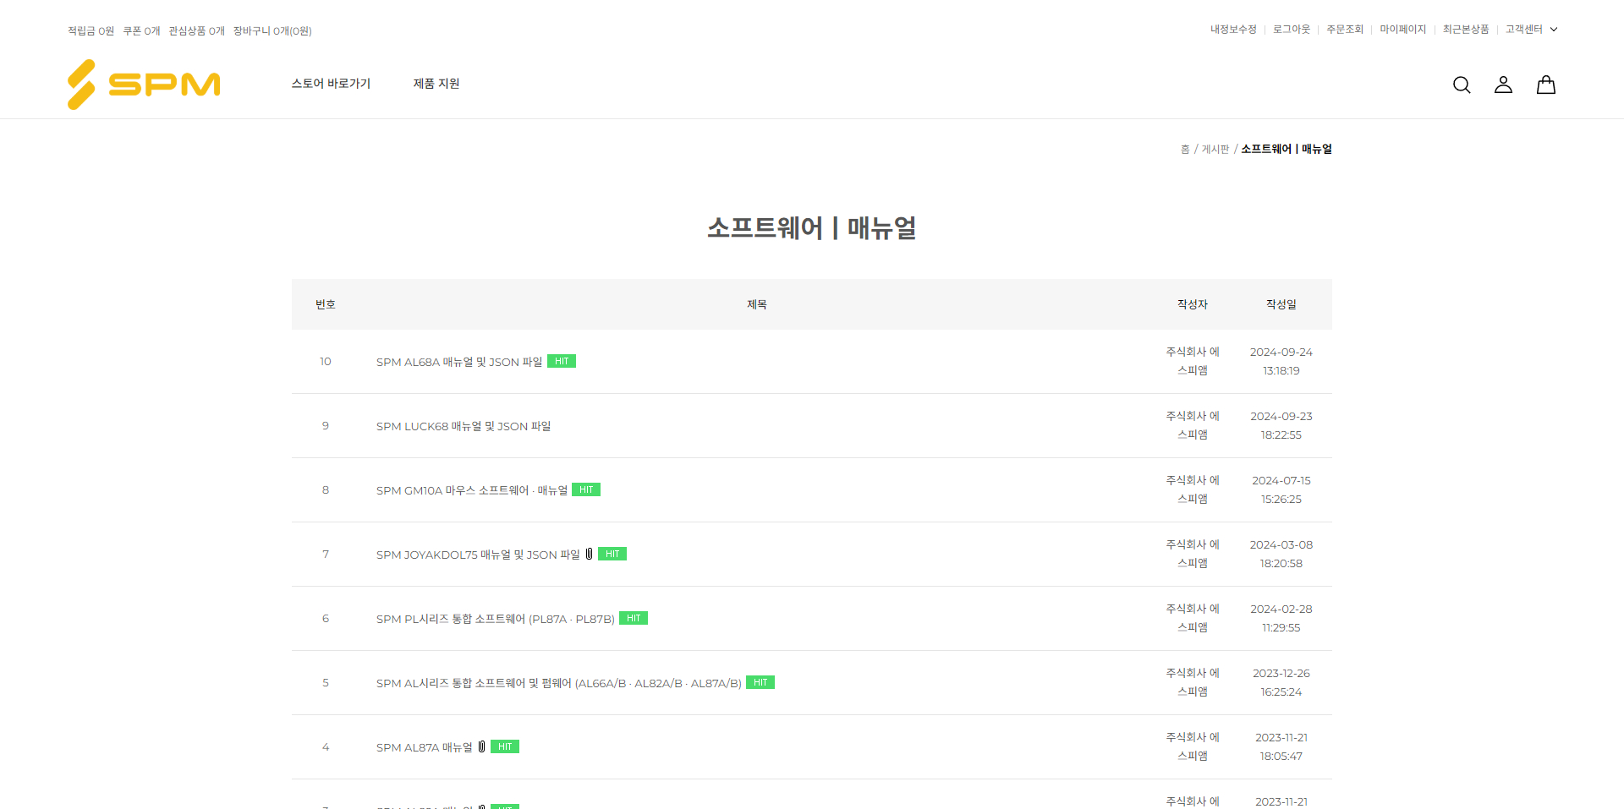The height and width of the screenshot is (809, 1624).
Task: Click date 2024-07-15 15:26:25
Action: (1281, 489)
